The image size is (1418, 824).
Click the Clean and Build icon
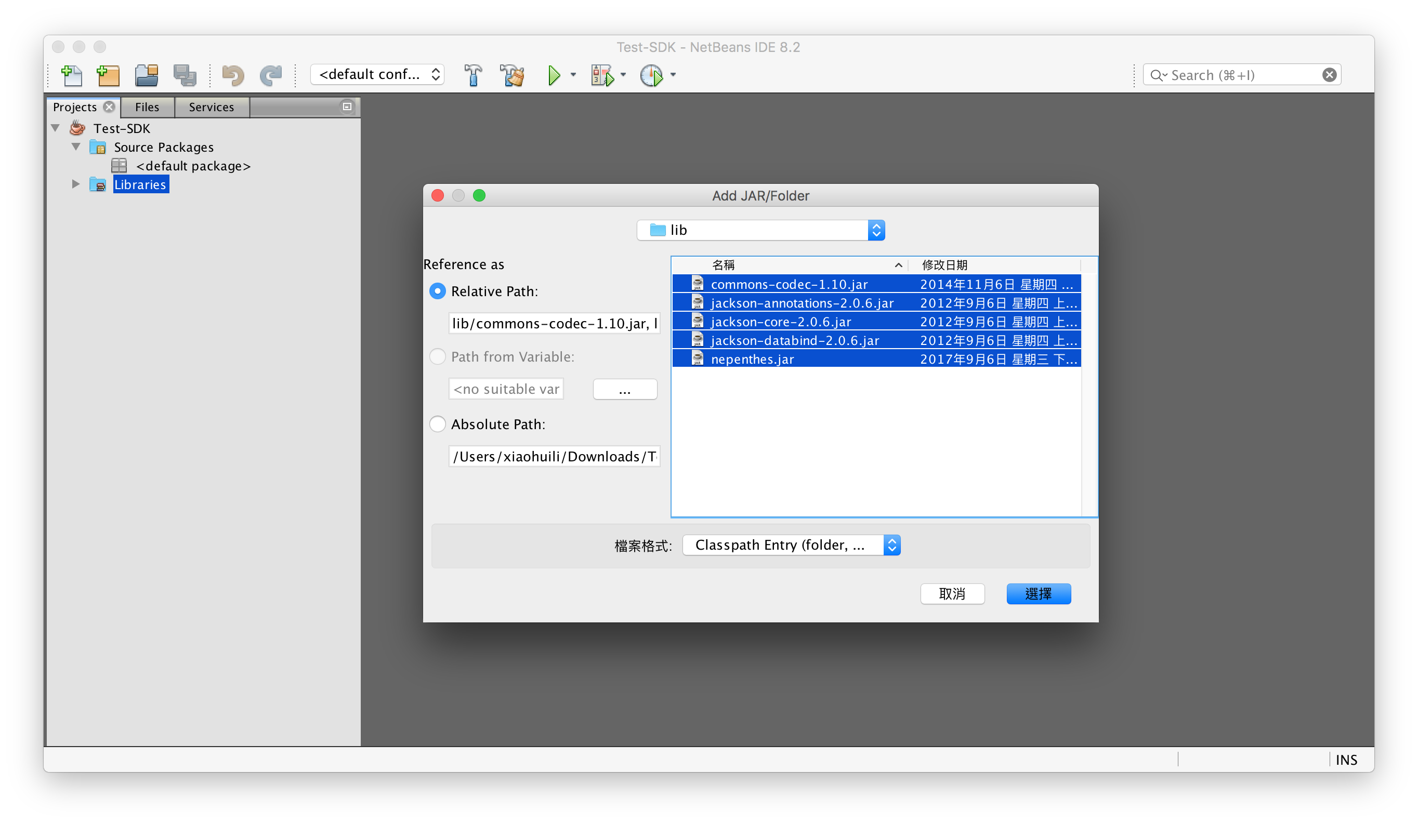pos(512,75)
